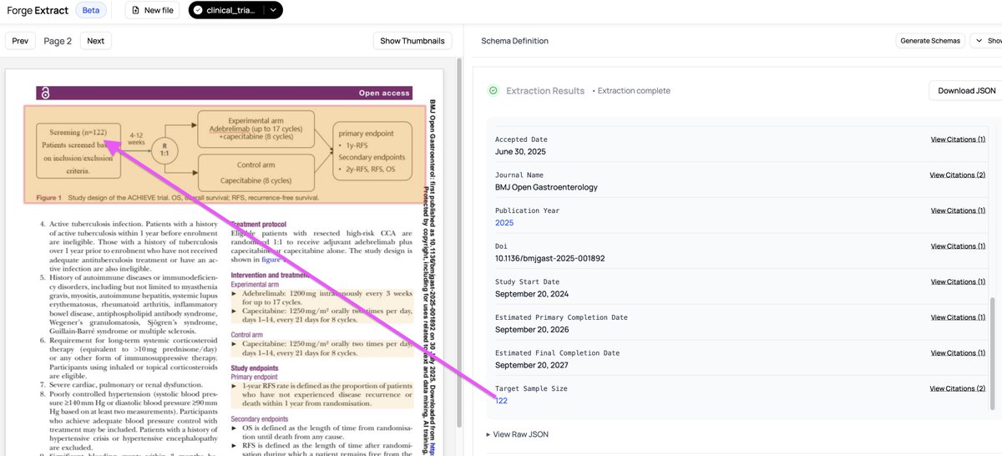
Task: Click the 122 target sample size value
Action: coord(501,401)
